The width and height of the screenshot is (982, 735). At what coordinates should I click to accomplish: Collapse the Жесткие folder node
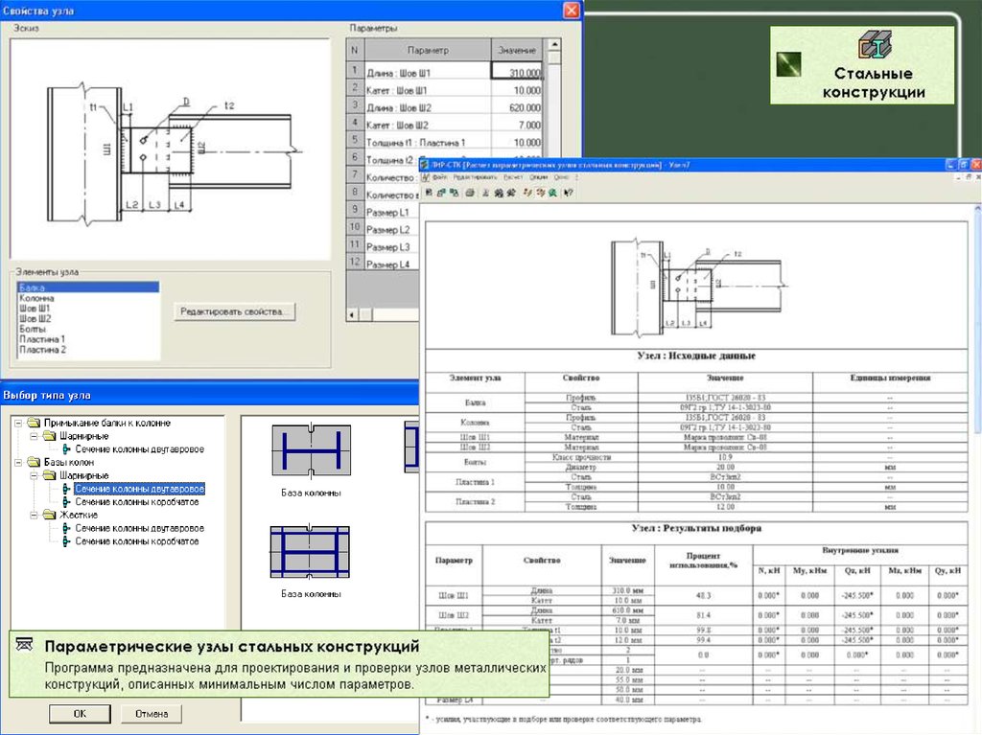35,515
